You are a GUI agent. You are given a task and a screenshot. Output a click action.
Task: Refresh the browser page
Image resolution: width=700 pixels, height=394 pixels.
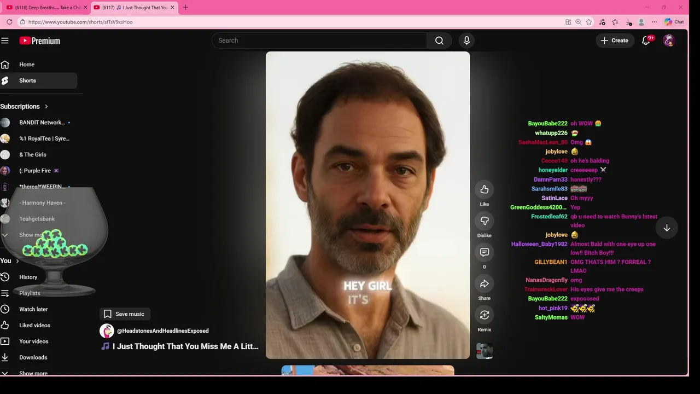tap(9, 22)
